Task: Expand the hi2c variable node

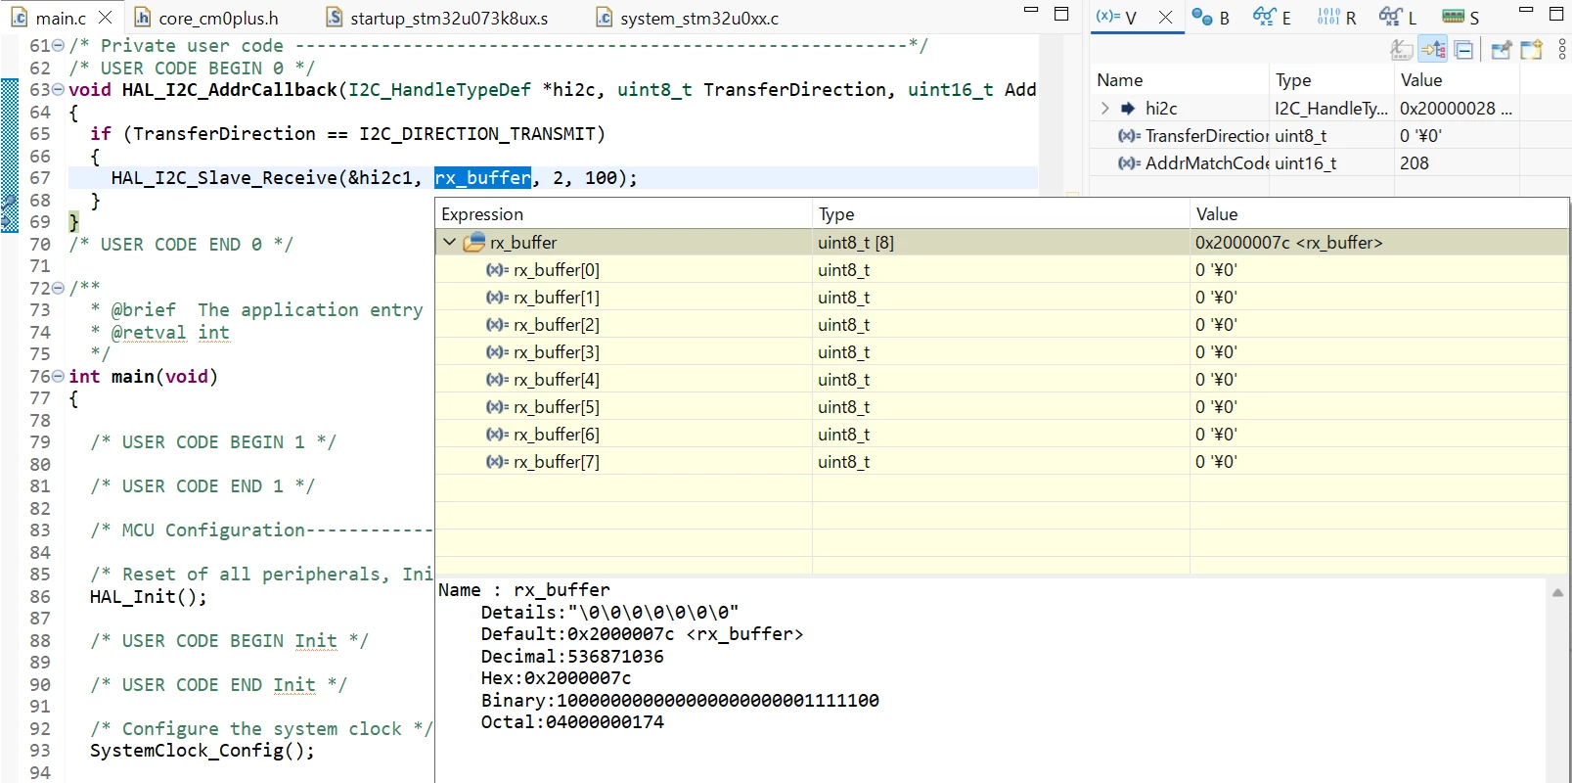Action: [x=1104, y=109]
